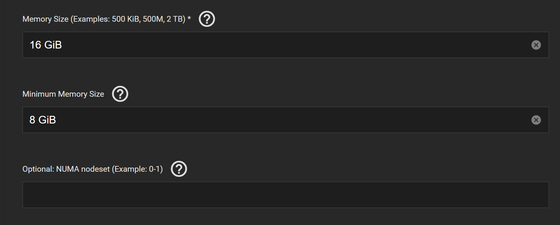Click the "500M" example text
560x225 pixels.
[x=153, y=19]
